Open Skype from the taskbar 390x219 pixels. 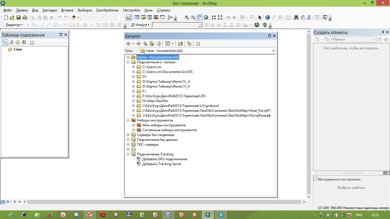pos(221,215)
